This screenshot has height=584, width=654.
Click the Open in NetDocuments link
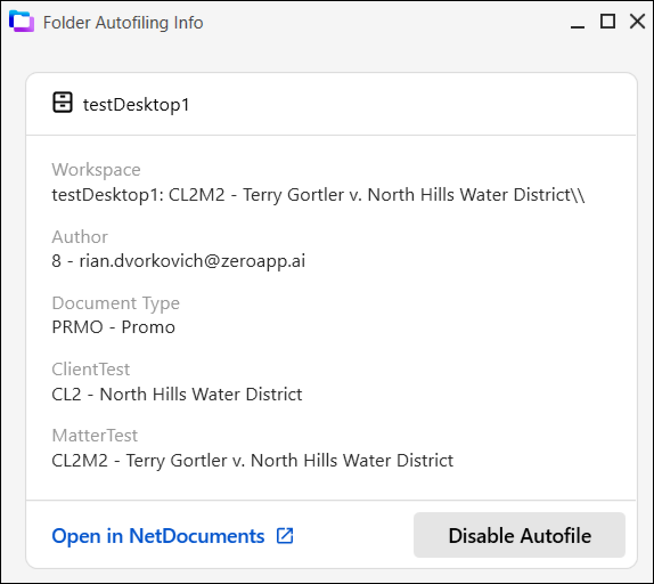point(172,536)
